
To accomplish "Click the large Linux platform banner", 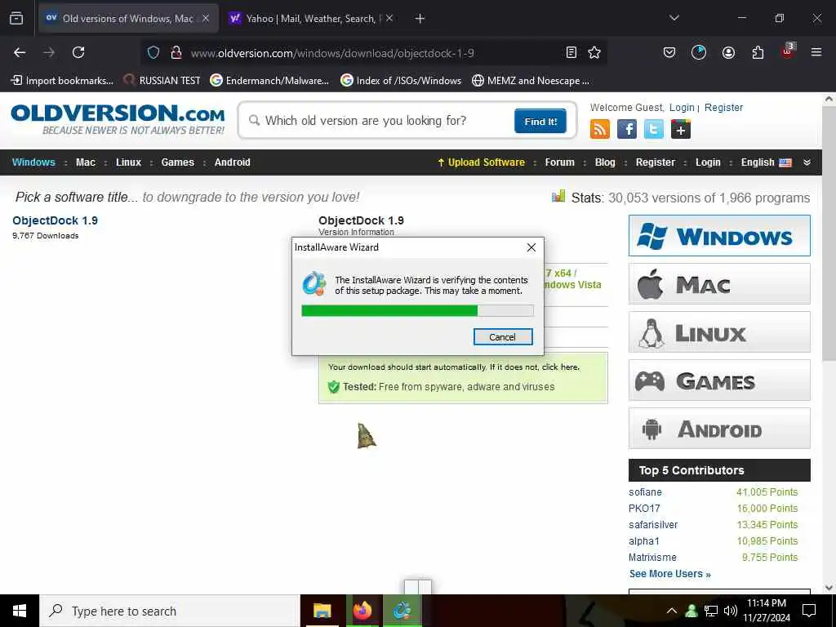I will click(x=719, y=332).
